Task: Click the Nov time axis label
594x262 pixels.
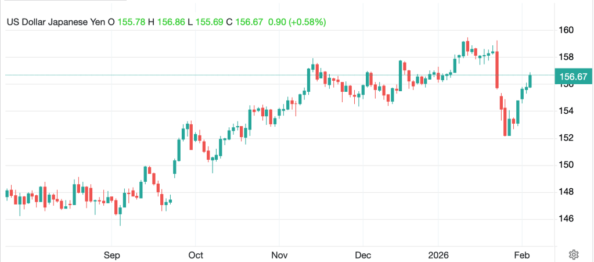Action: (279, 254)
